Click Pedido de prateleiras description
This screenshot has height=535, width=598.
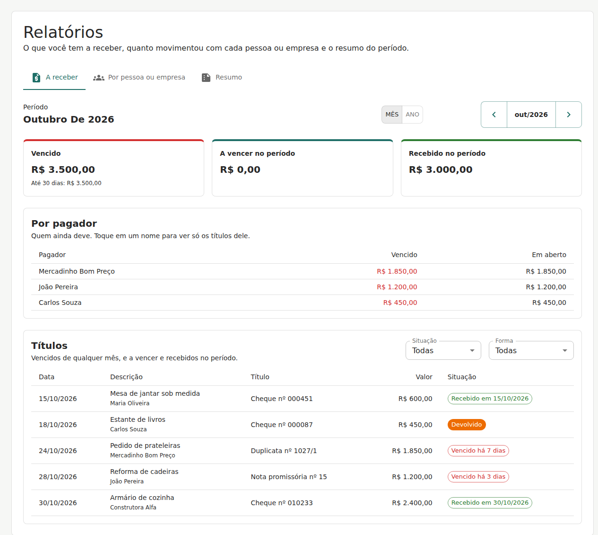145,446
